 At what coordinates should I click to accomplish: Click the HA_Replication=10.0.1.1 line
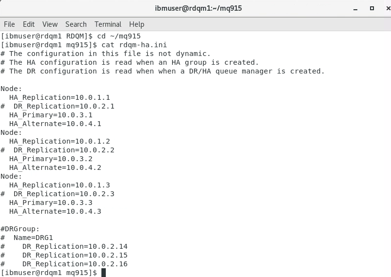59,97
